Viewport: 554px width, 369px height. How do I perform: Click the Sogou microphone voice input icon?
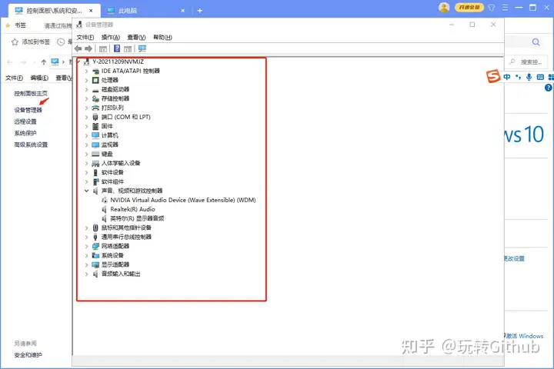[x=529, y=77]
